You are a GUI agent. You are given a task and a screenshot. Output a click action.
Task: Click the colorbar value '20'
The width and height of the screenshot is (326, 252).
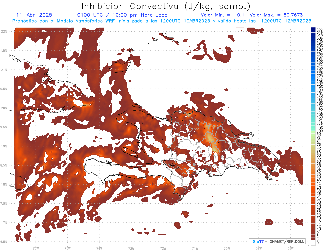pyautogui.click(x=319, y=216)
